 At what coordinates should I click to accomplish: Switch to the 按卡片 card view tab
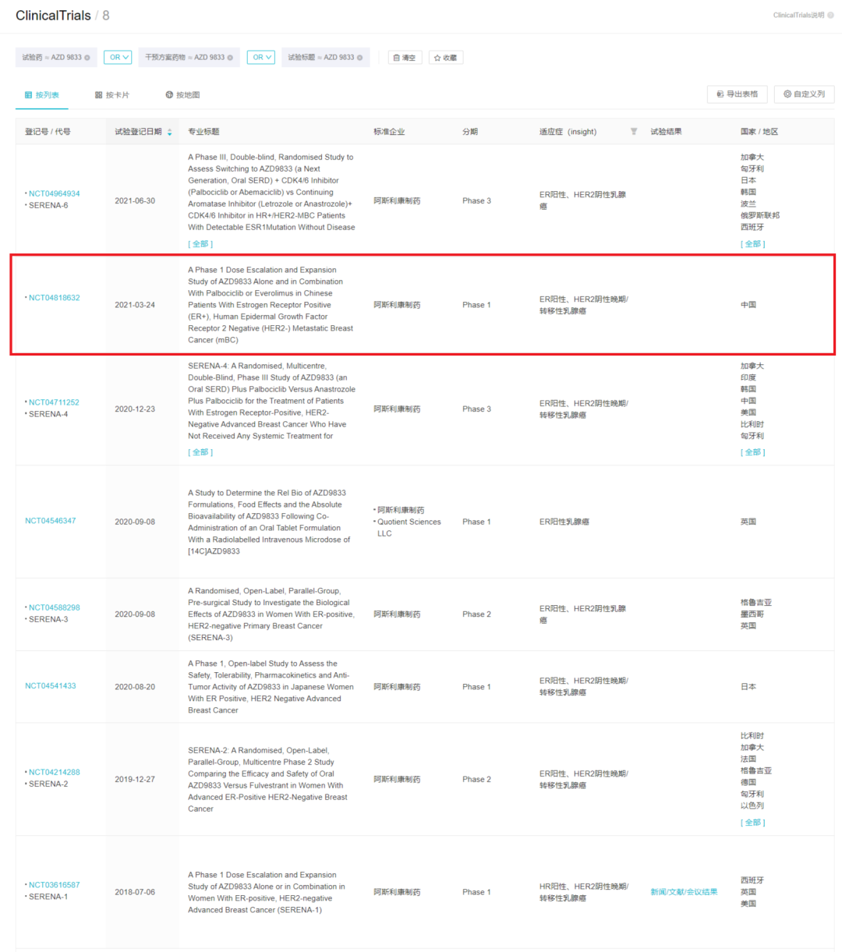112,95
